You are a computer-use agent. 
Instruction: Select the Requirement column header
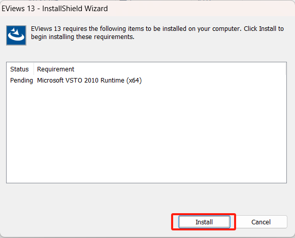56,69
